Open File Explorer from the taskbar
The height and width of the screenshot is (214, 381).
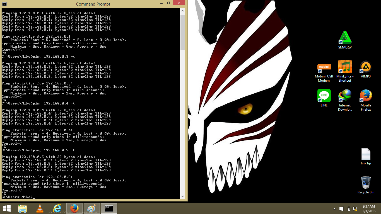[x=23, y=208]
